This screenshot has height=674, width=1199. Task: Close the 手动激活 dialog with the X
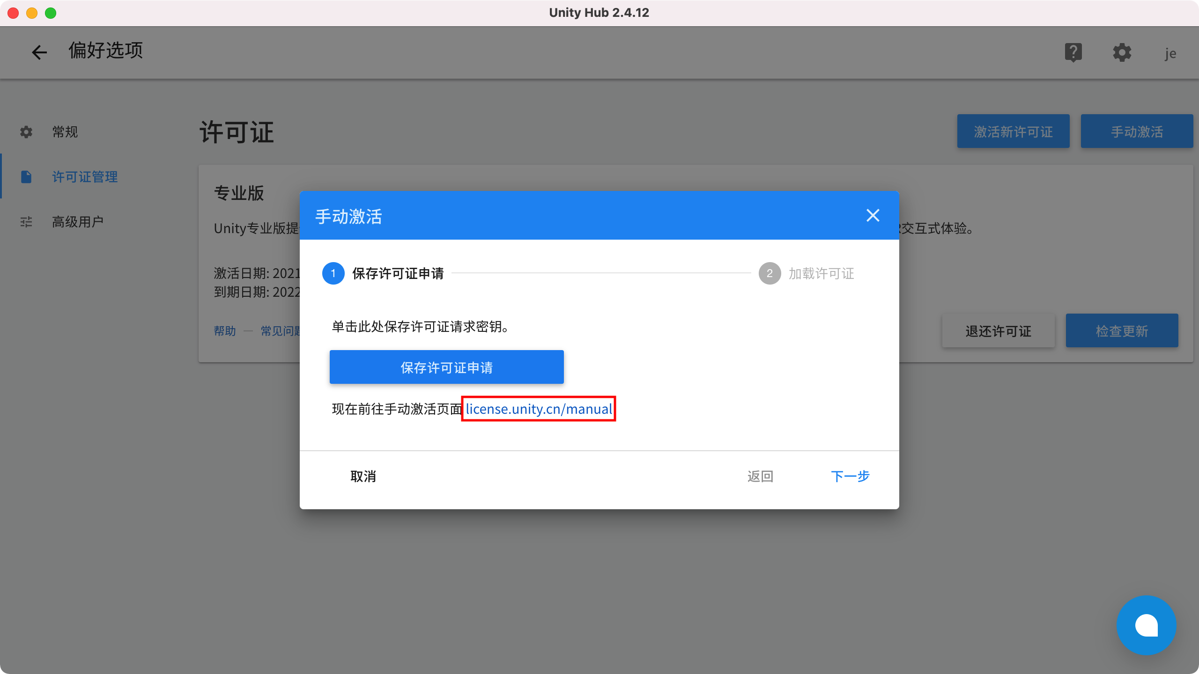click(873, 216)
